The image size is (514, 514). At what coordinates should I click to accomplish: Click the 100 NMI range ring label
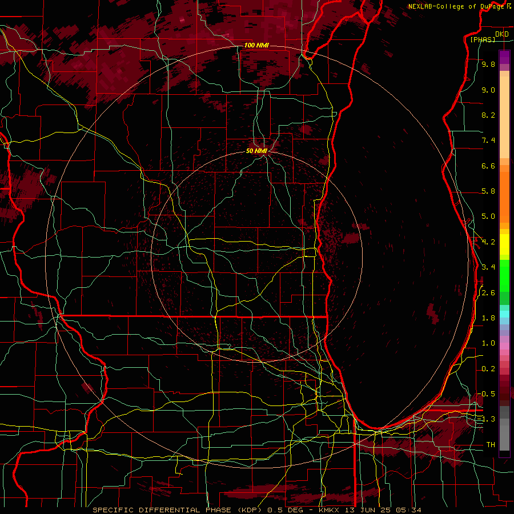click(x=256, y=45)
